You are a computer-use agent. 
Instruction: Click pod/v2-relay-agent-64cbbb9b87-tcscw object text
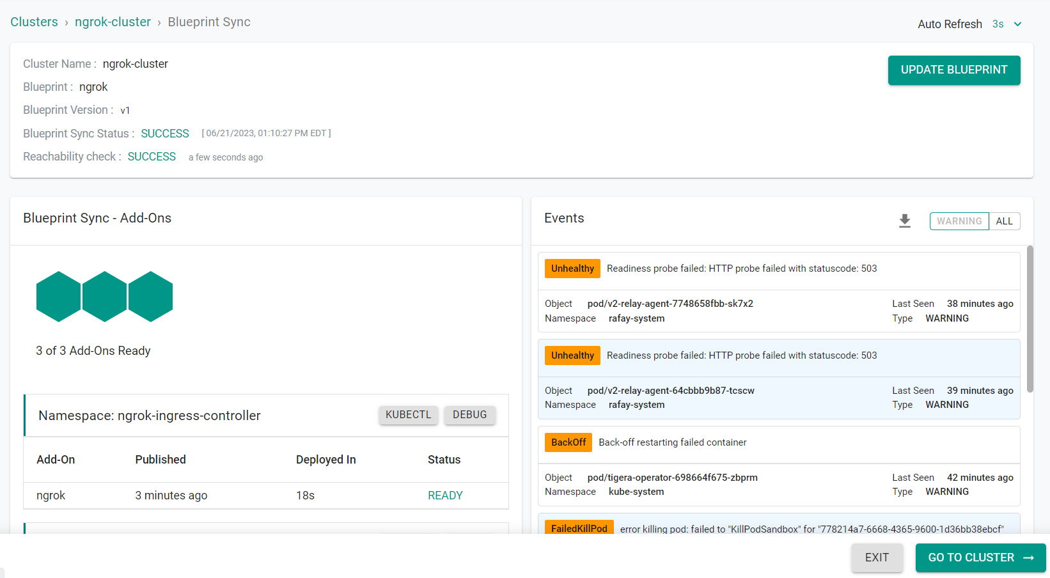(671, 391)
